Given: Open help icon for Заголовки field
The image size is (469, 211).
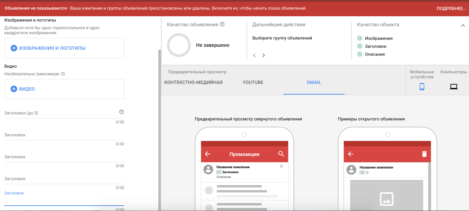Looking at the screenshot, I should (x=121, y=112).
